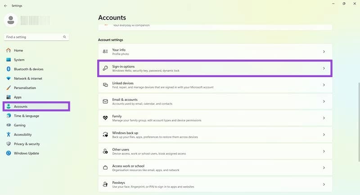Click the Bluetooth & devices sidebar icon
The height and width of the screenshot is (195, 360).
click(x=9, y=69)
